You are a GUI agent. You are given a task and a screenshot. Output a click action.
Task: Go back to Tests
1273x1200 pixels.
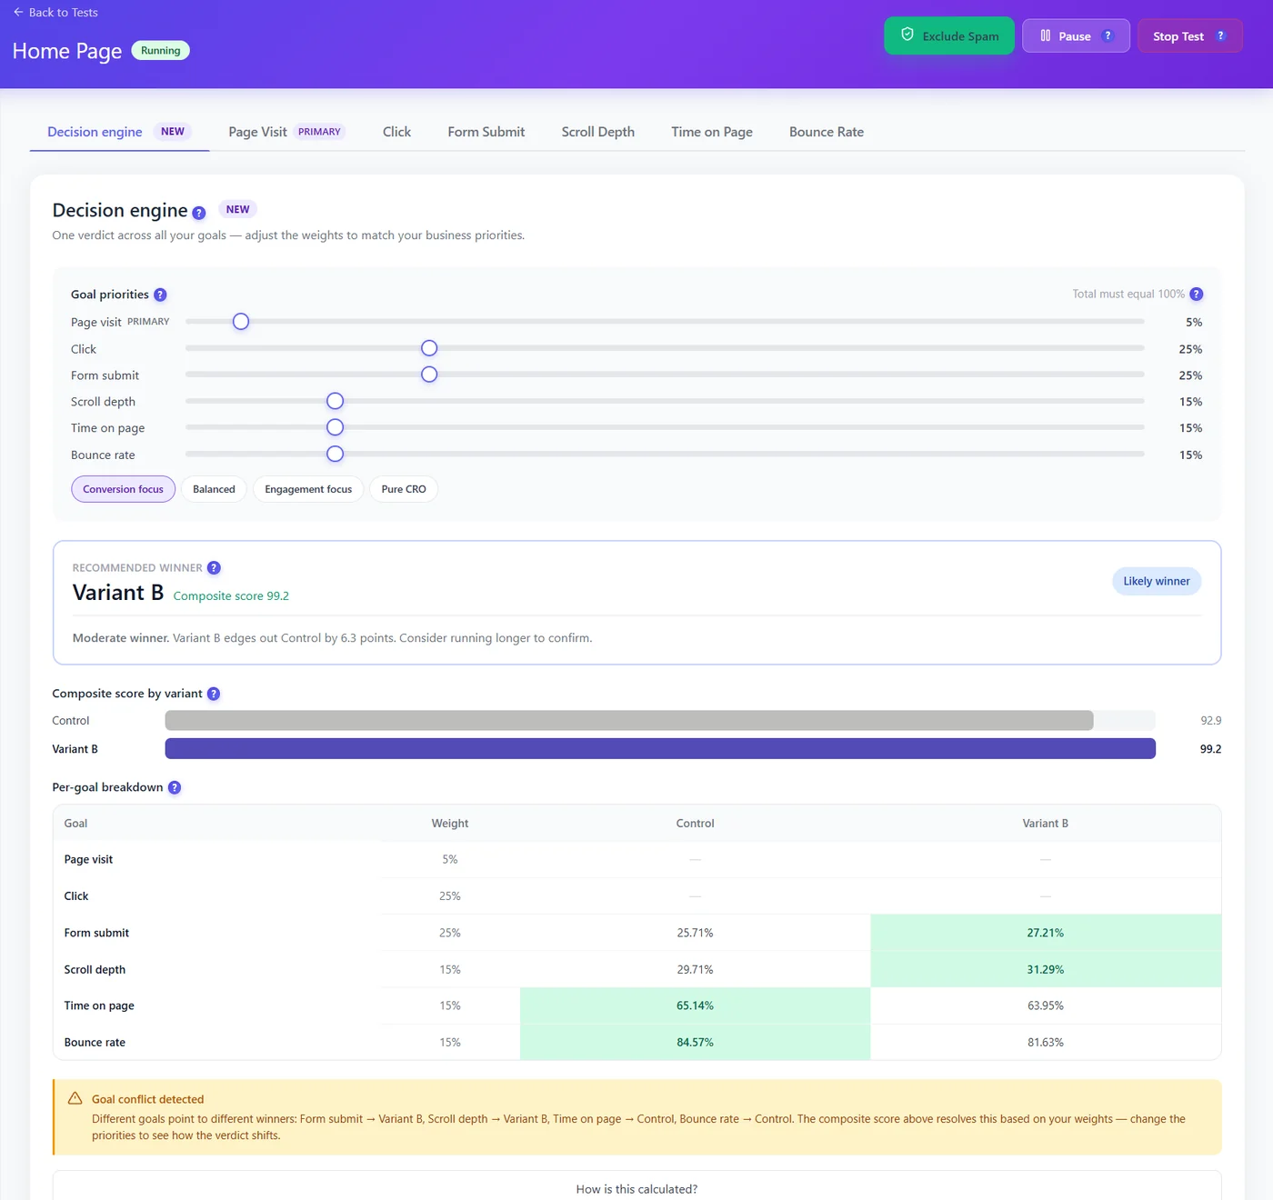point(55,12)
